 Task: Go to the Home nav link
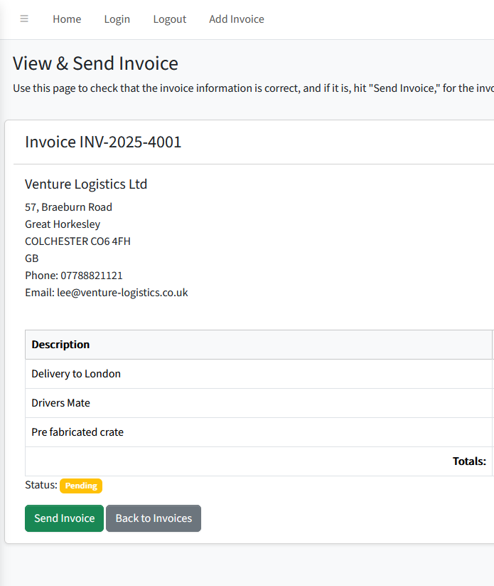pos(67,19)
